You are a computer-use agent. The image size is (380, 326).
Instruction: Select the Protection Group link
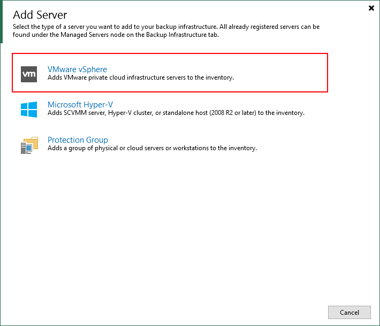coord(78,140)
